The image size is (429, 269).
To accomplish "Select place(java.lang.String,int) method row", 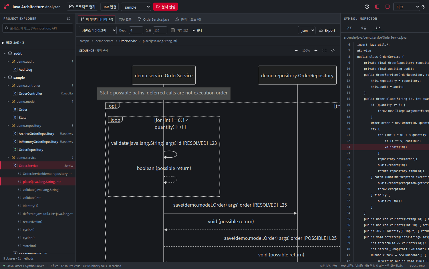I will [x=38, y=181].
